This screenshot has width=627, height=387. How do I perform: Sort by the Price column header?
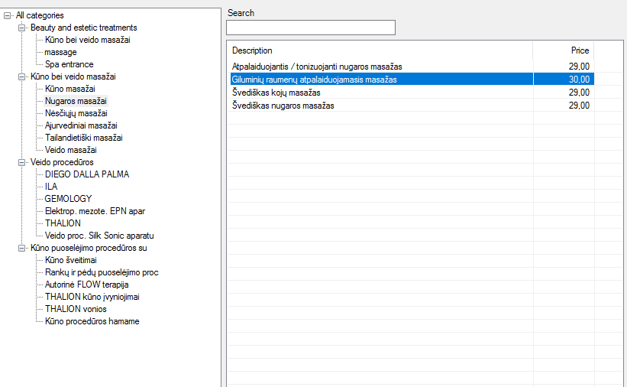[x=563, y=50]
